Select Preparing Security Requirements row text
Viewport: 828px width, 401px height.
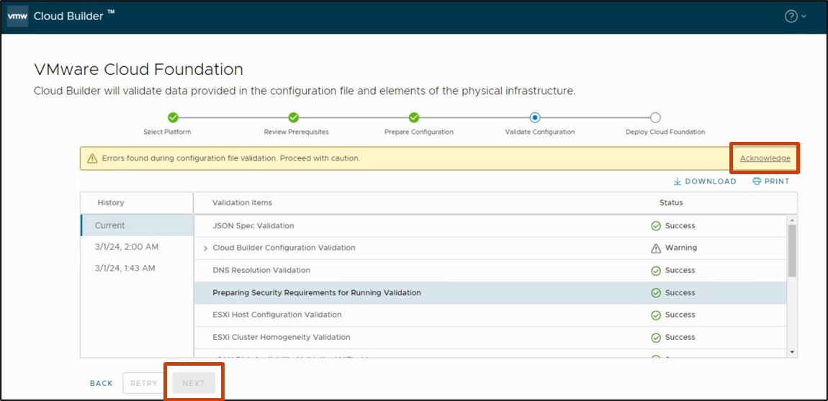(x=317, y=292)
